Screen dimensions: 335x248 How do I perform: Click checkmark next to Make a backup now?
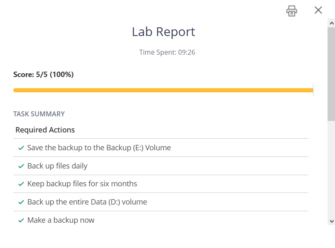[21, 220]
